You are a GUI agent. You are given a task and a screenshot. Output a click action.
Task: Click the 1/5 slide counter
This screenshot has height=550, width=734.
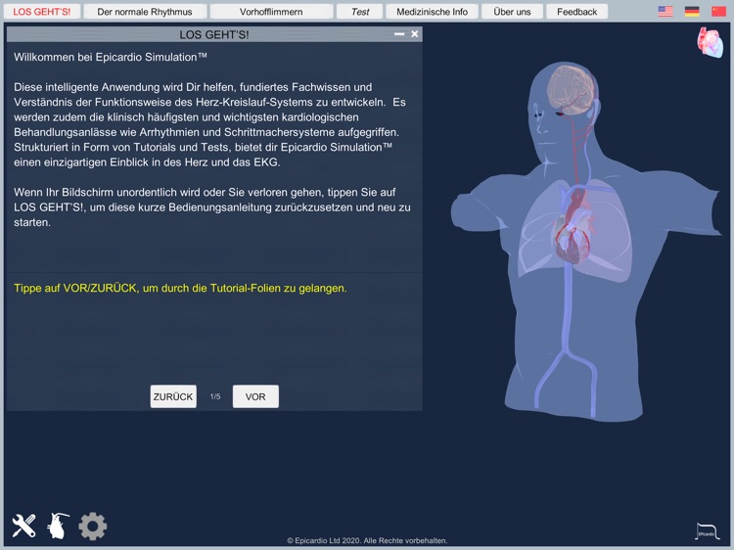[215, 396]
